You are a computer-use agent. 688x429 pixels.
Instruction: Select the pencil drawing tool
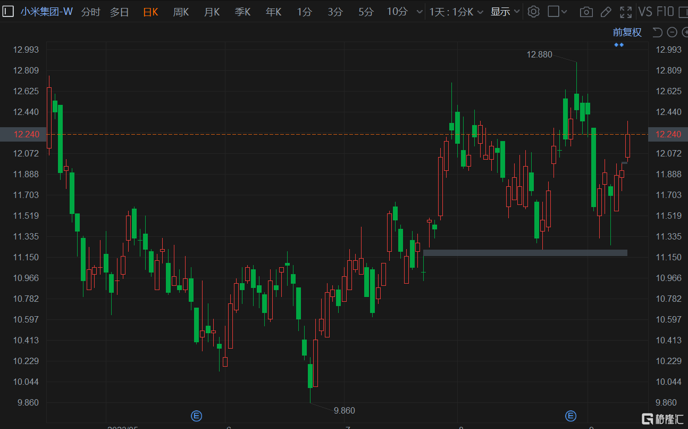606,12
